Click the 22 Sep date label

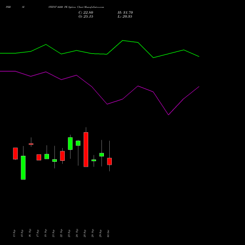[61, 233]
